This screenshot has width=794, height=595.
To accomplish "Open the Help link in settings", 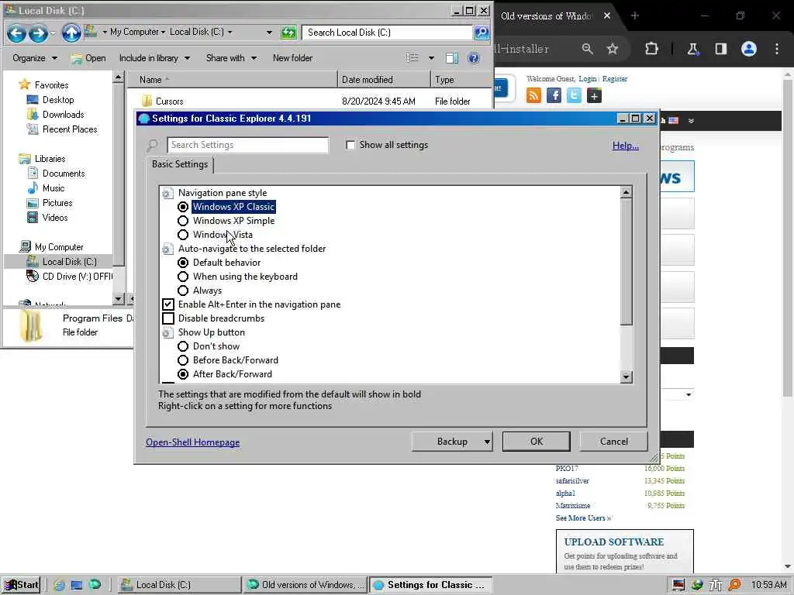I will [x=626, y=146].
